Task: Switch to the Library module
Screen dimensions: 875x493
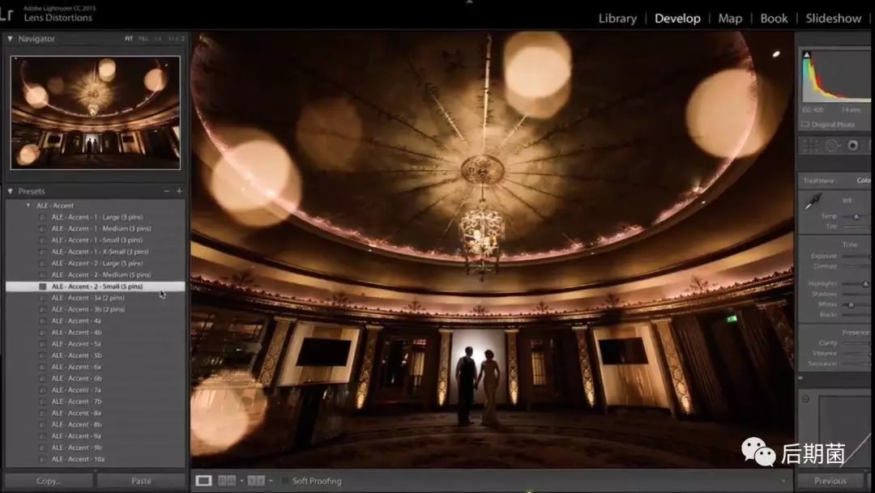Action: click(x=617, y=18)
